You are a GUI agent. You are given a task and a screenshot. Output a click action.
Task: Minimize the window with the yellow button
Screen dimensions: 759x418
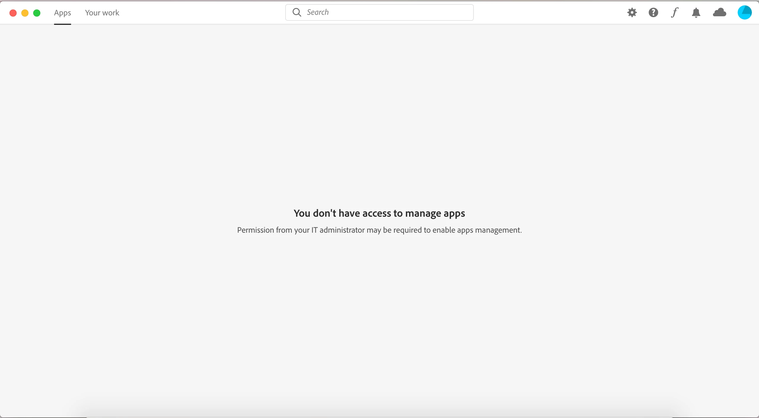coord(25,13)
